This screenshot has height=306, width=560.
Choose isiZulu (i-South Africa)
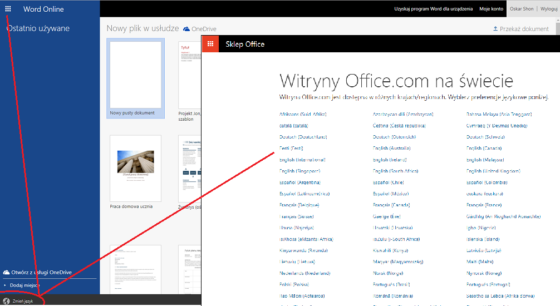pos(396,239)
